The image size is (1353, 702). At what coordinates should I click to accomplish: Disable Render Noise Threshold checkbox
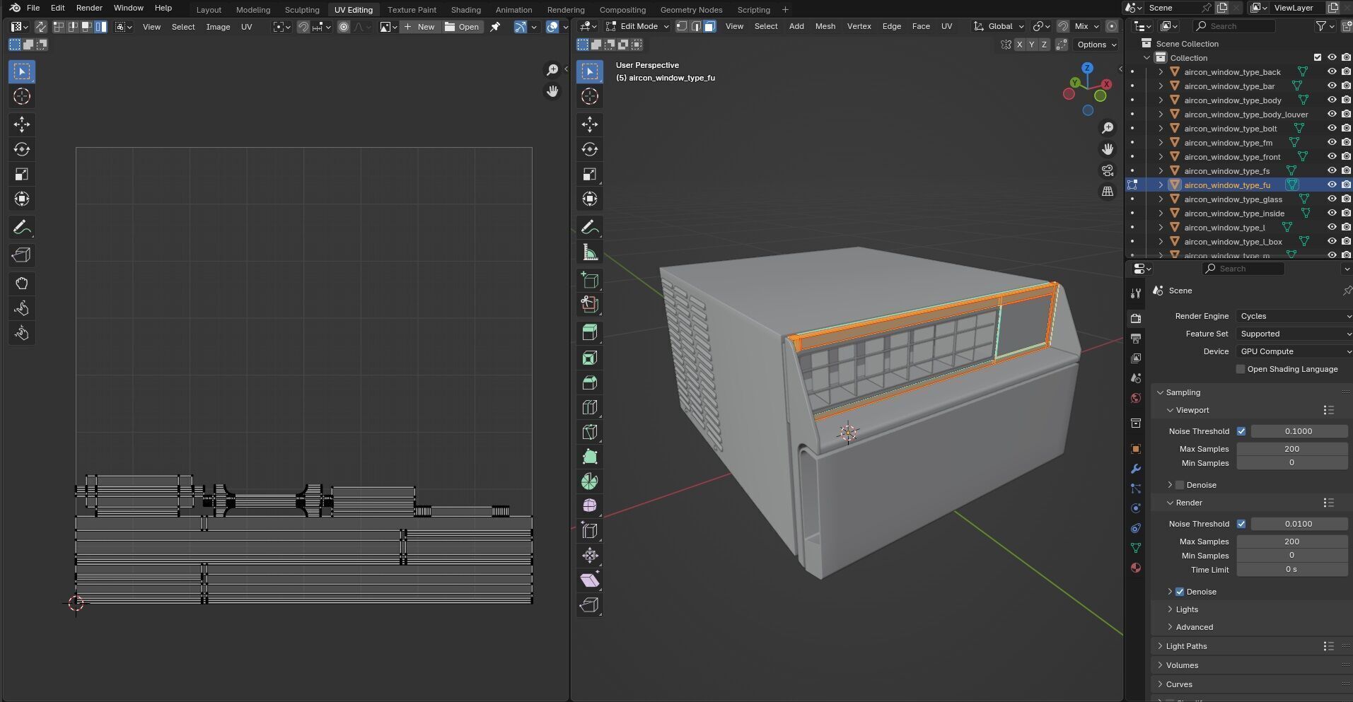pos(1241,524)
